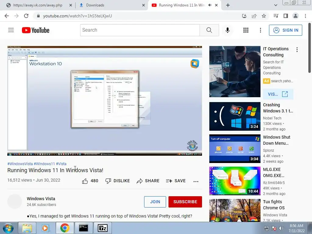Open the MLG.EXE OMG.EXE video thumbnail
This screenshot has height=234, width=312.
pos(235,181)
